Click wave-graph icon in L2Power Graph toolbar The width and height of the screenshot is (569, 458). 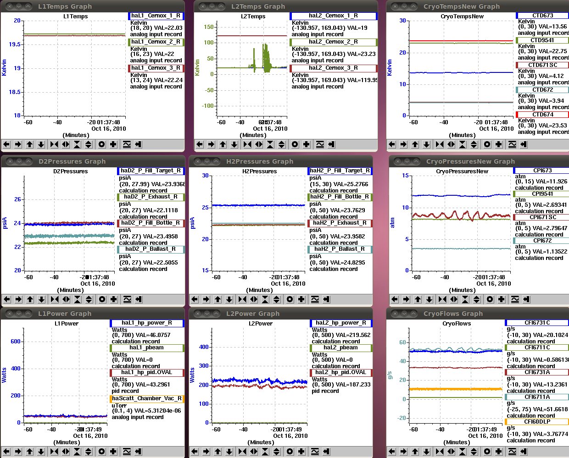point(315,452)
